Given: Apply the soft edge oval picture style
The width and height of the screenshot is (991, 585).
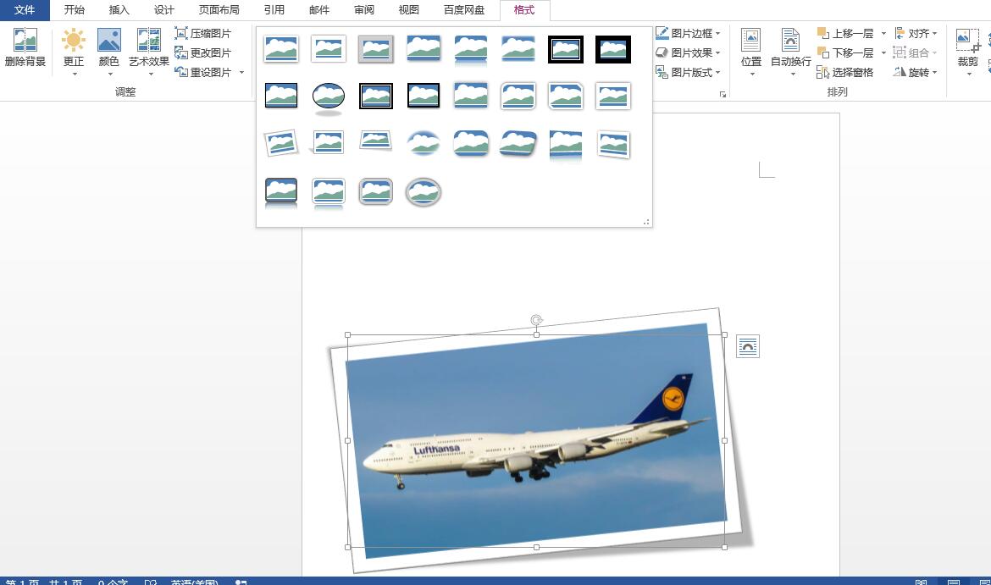Looking at the screenshot, I should (424, 144).
